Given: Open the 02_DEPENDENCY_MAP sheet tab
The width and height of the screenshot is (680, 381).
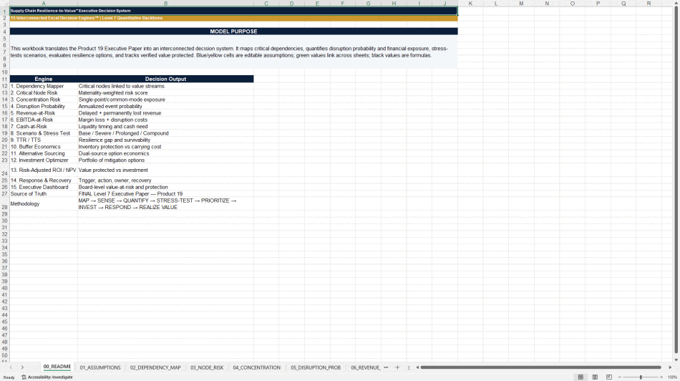Looking at the screenshot, I should (155, 367).
